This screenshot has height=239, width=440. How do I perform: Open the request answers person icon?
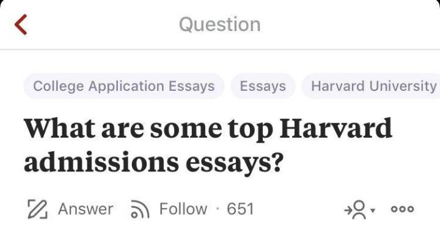point(359,209)
